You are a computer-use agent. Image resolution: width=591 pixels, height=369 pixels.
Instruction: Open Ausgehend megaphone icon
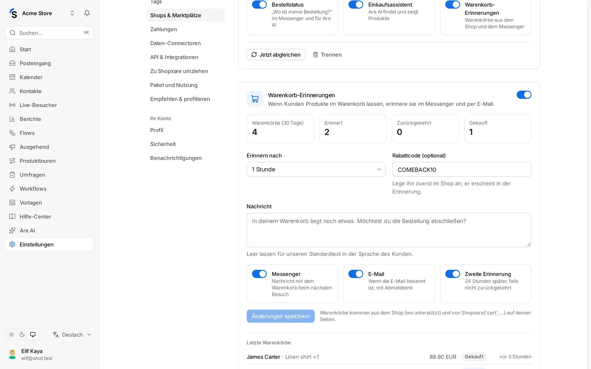pos(12,147)
